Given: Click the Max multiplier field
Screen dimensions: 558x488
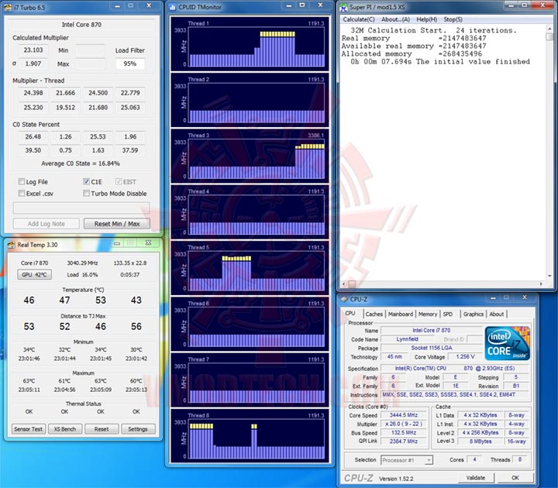Looking at the screenshot, I should tap(91, 64).
